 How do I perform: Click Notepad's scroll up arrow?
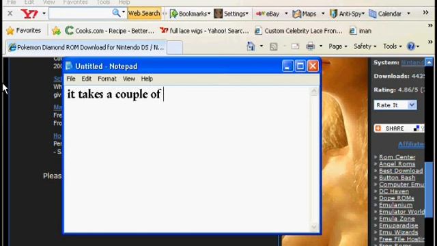tap(314, 91)
